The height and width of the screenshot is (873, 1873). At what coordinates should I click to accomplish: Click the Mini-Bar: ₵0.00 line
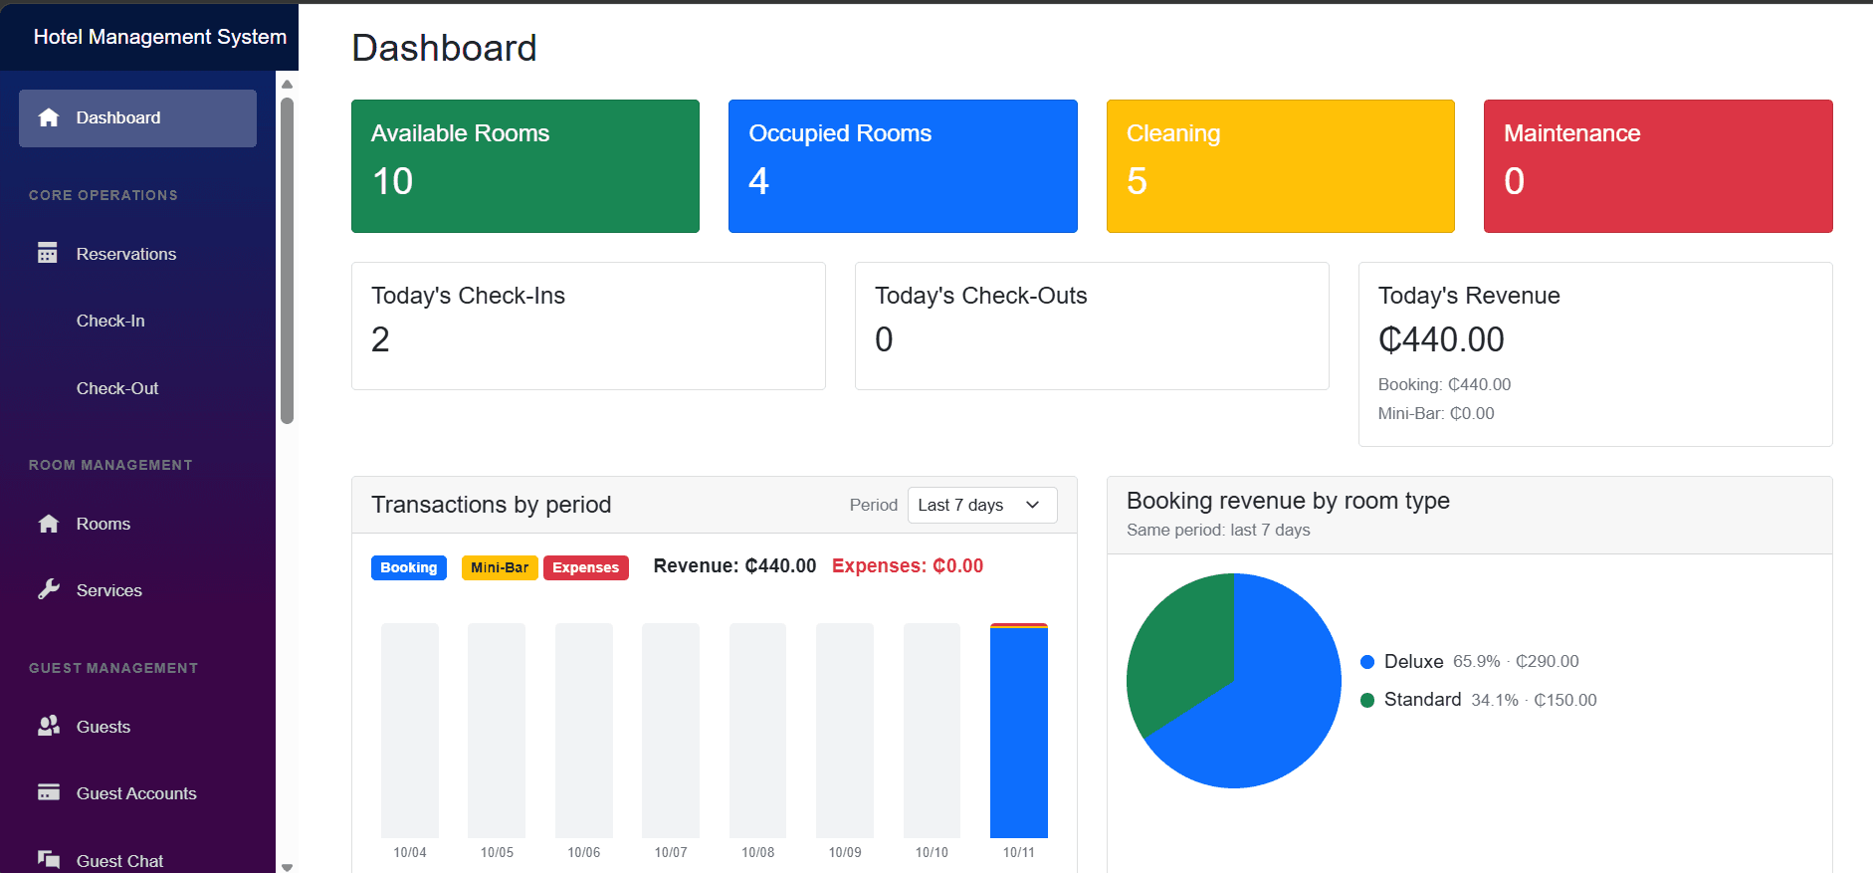[1436, 413]
